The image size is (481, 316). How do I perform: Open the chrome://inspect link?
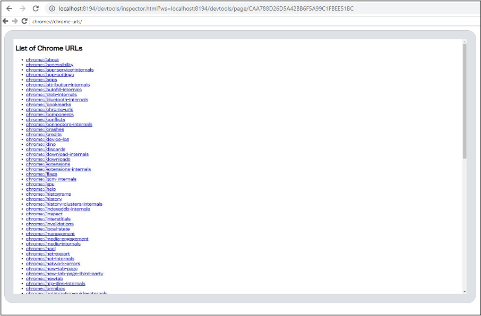[44, 214]
